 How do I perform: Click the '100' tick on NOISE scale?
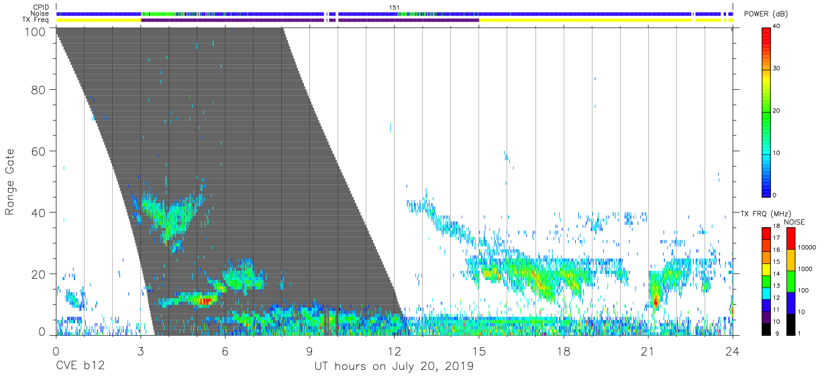point(803,290)
